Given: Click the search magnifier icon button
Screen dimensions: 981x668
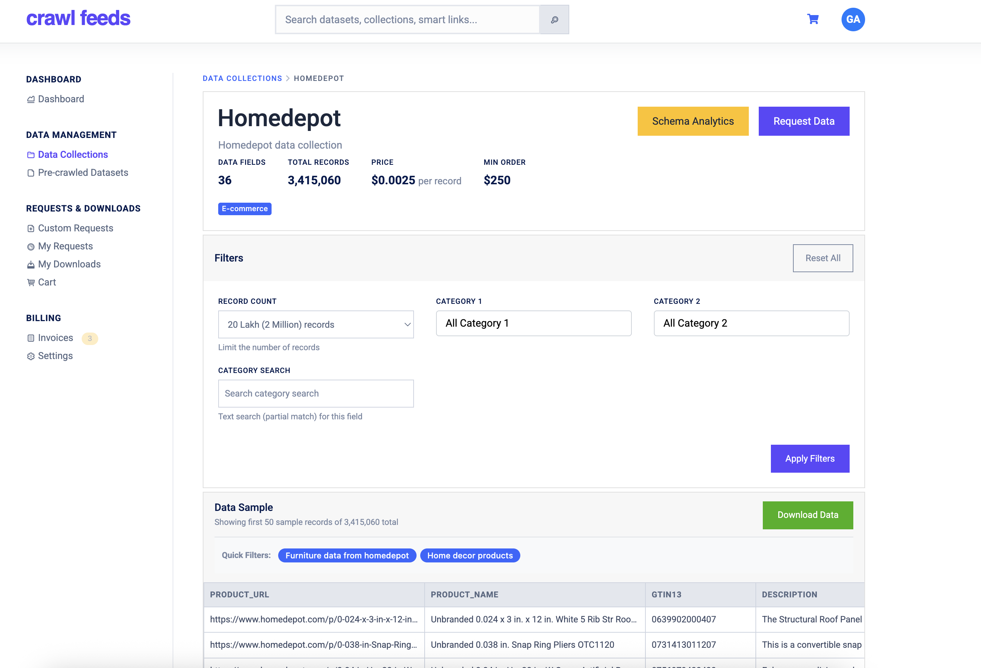Looking at the screenshot, I should click(554, 20).
